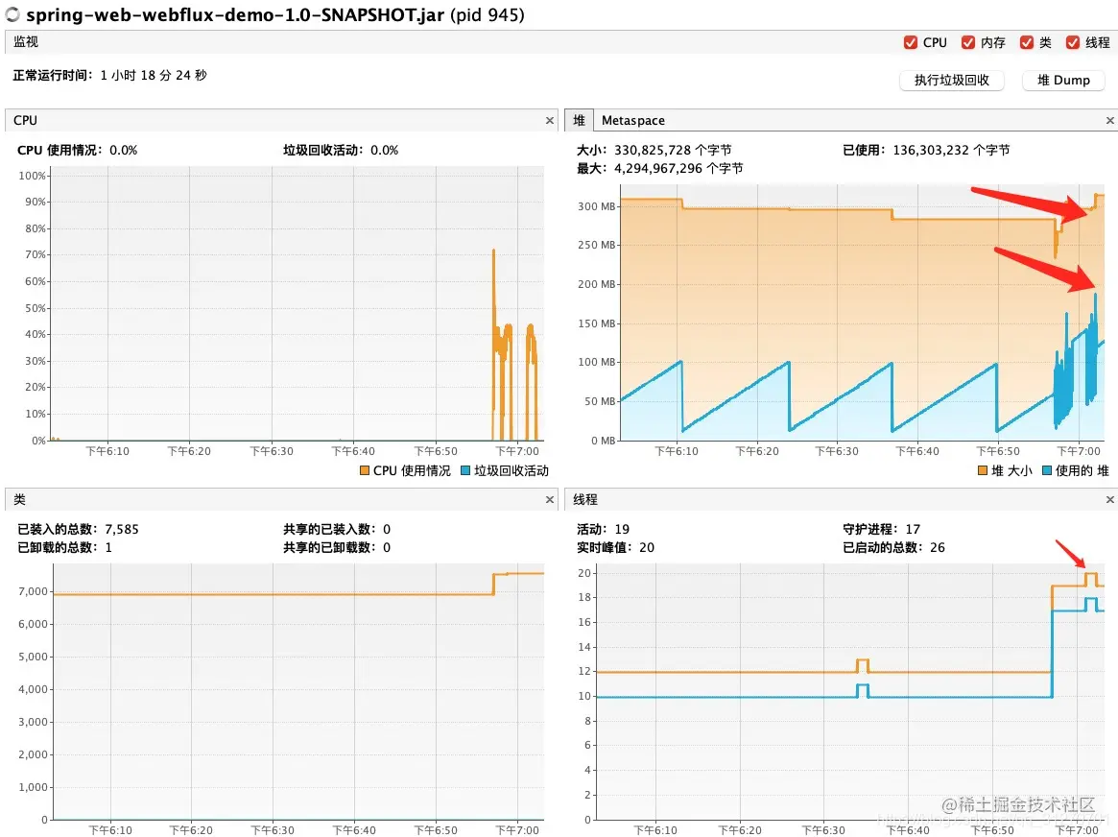Click the 使用的 堆 legend swatch

click(x=1047, y=470)
